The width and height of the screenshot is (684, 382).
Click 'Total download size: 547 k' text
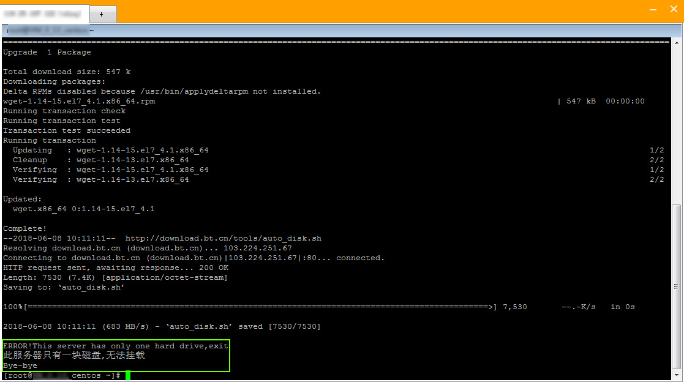[67, 72]
